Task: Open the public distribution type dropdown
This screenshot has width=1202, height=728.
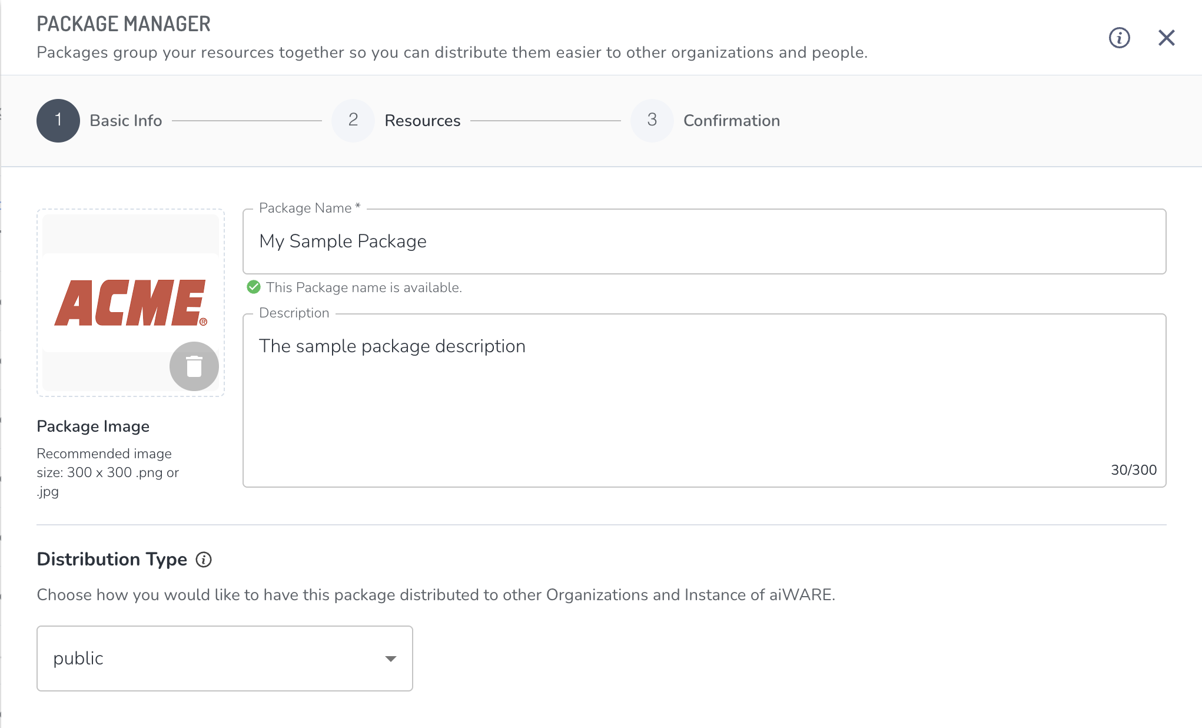Action: 224,658
